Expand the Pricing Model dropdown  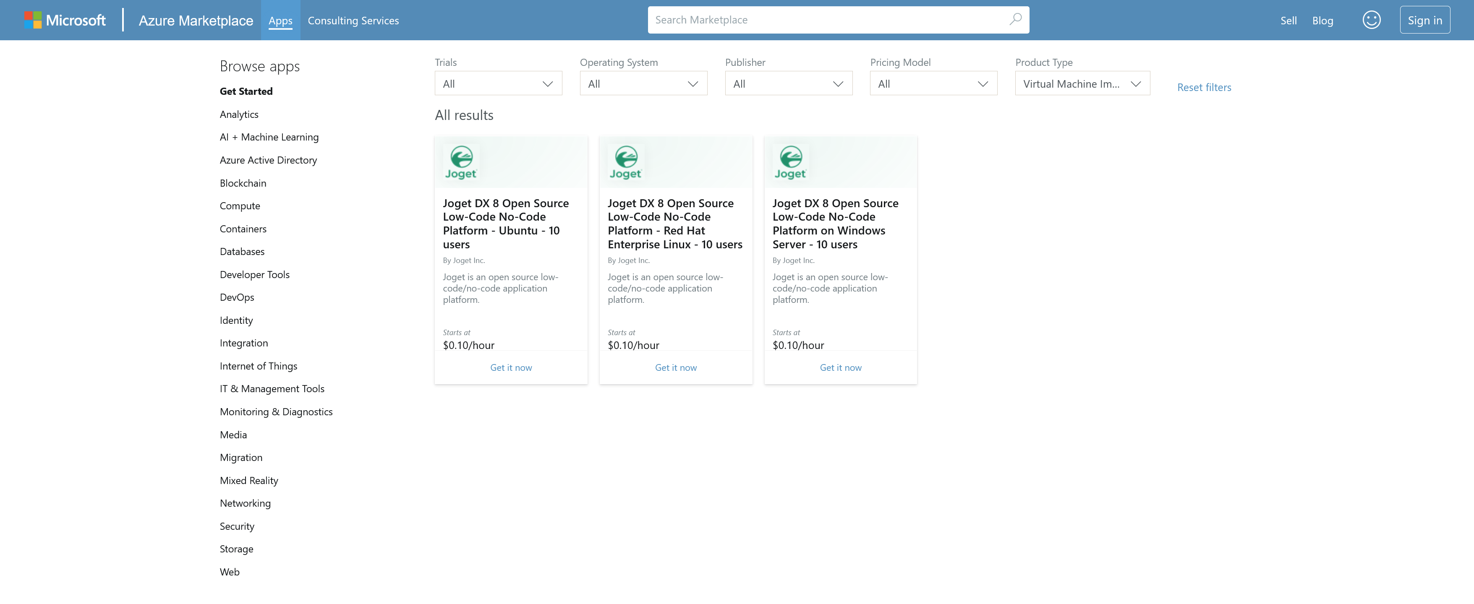tap(933, 83)
